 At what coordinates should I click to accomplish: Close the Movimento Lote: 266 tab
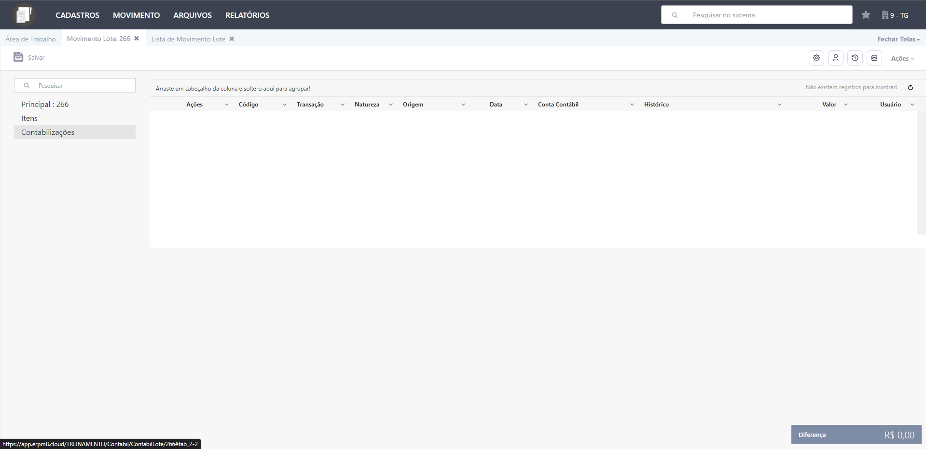point(137,39)
